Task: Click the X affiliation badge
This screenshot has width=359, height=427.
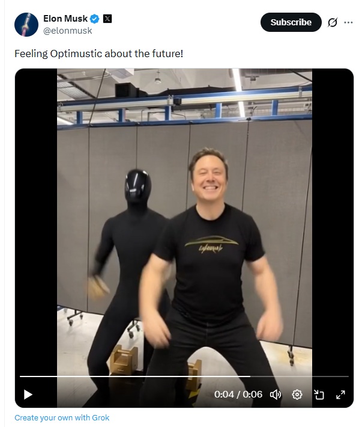Action: coord(107,19)
